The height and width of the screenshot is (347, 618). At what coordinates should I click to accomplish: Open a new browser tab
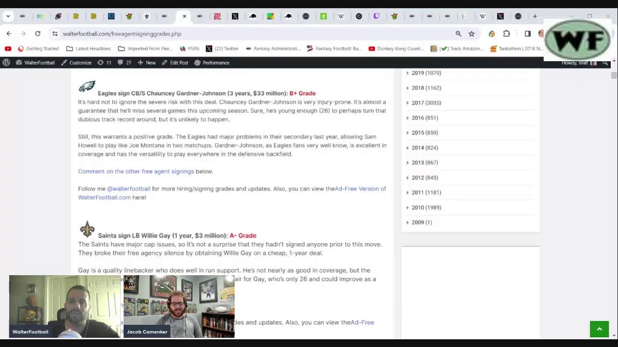[x=535, y=16]
